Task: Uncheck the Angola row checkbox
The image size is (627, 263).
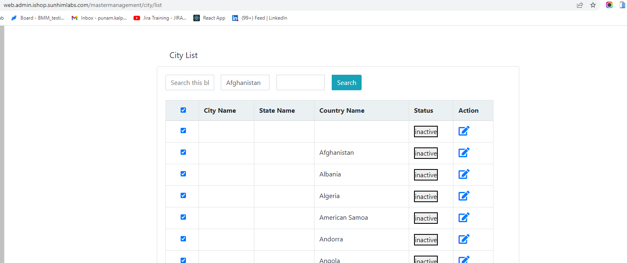Action: (x=183, y=260)
